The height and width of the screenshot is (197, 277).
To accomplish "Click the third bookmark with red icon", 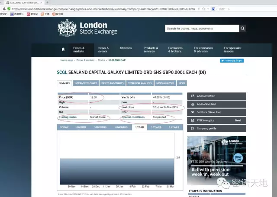I will click(32, 14).
